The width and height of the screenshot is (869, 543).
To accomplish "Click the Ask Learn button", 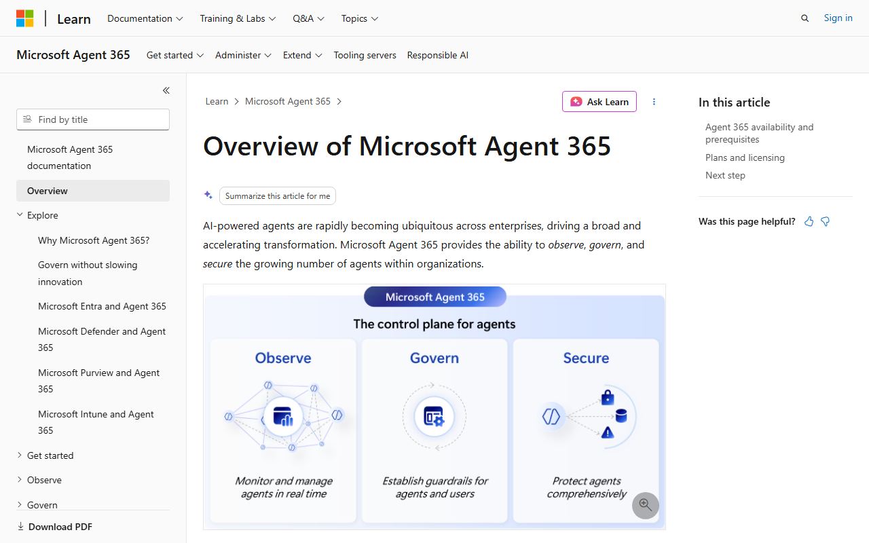I will point(599,102).
